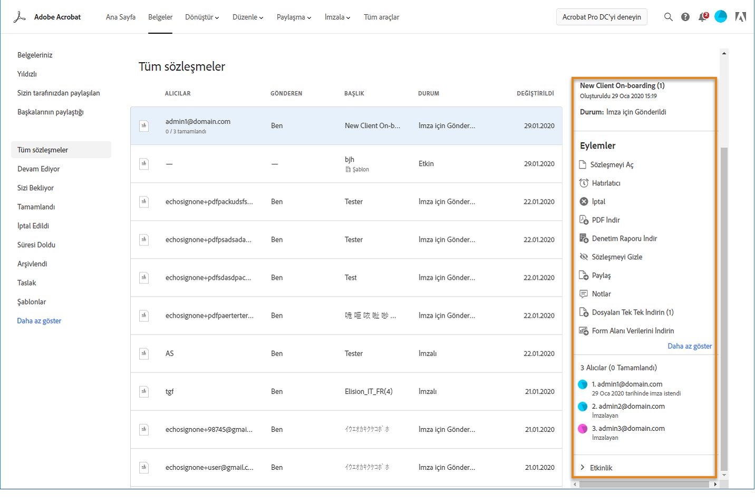Open Sizin tarafınızdan paylaşılan
The width and height of the screenshot is (755, 503).
click(59, 93)
